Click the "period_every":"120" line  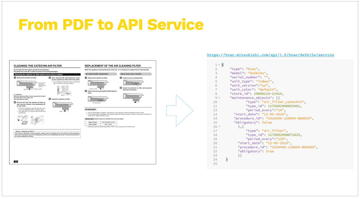(x=267, y=139)
